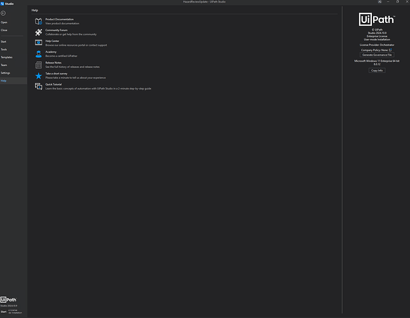Screen dimensions: 410x318
Task: Open the Community Forum link
Action: coord(56,30)
